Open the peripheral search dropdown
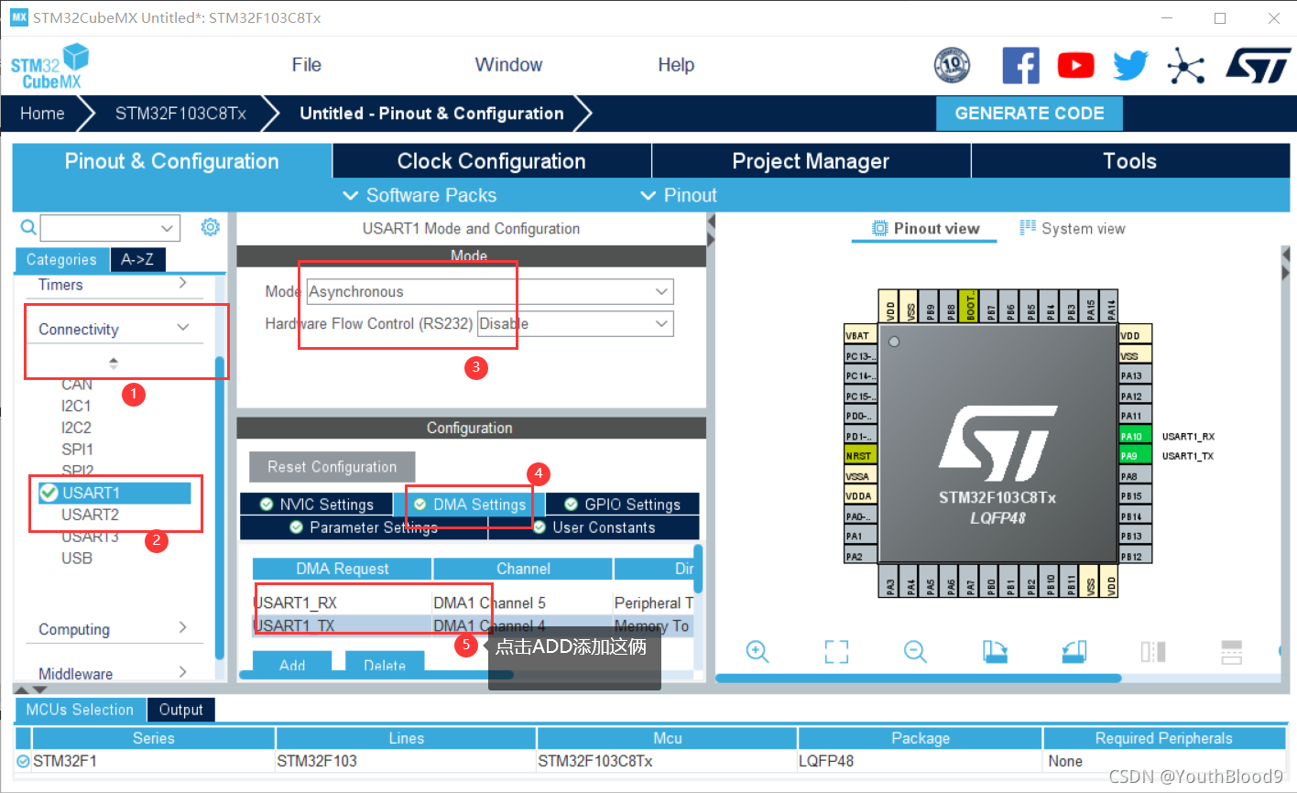The image size is (1297, 793). click(166, 227)
